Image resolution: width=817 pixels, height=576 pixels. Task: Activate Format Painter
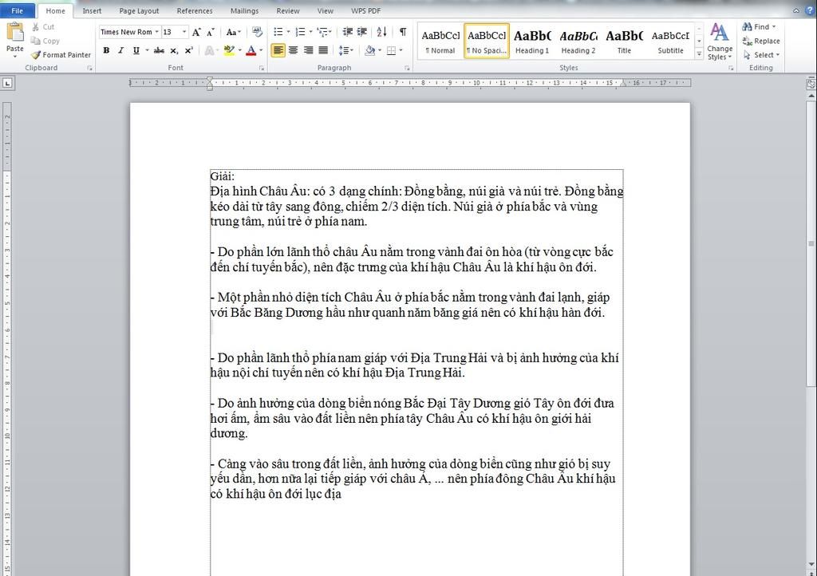point(61,55)
